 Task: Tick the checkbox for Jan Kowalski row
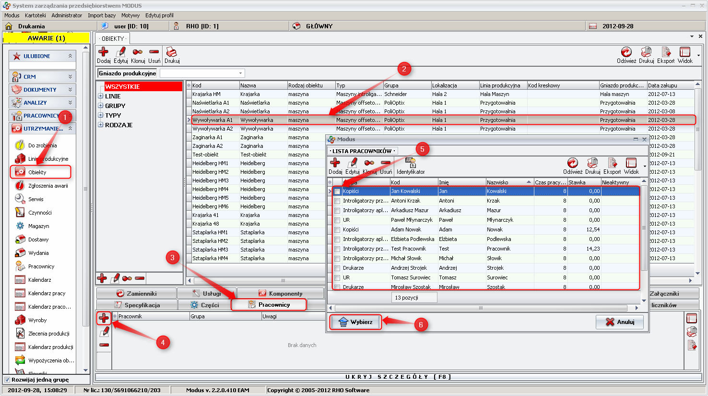(337, 192)
